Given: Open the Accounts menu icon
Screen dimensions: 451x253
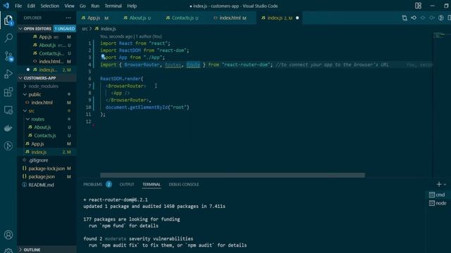Looking at the screenshot, I should (x=8, y=235).
